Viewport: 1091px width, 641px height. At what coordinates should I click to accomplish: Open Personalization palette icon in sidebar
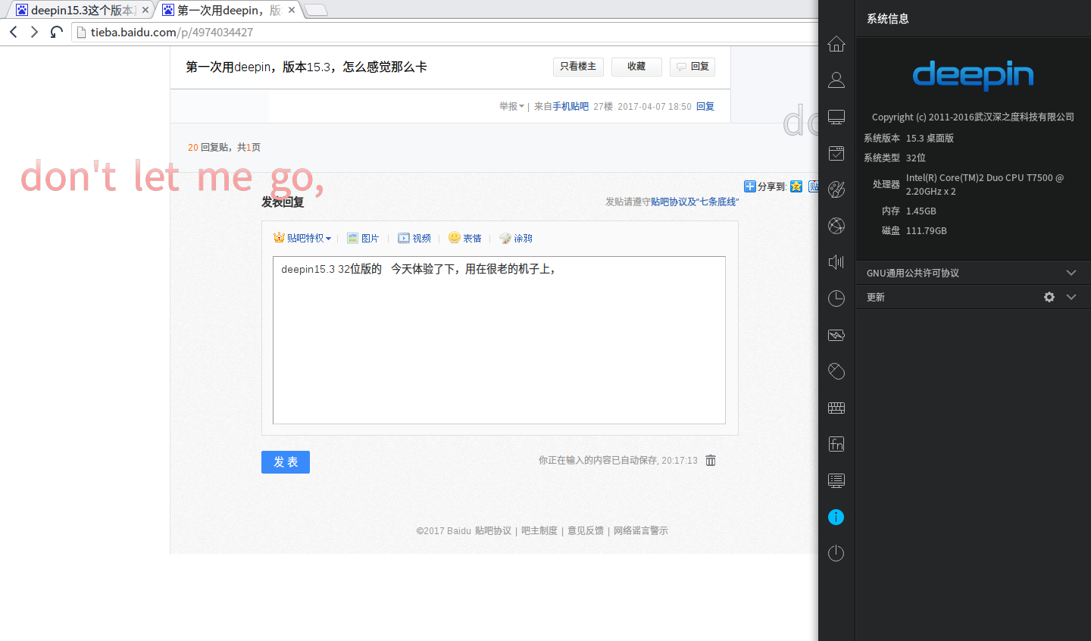pyautogui.click(x=836, y=189)
